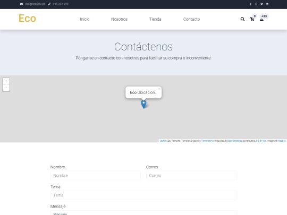287x215 pixels.
Task: Focus the Tema input field
Action: click(143, 195)
